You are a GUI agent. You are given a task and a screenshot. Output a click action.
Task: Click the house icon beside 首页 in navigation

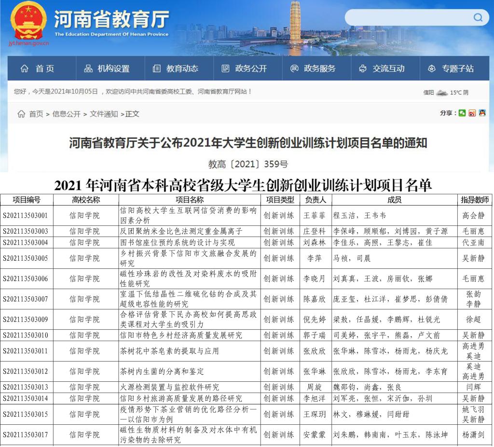[x=25, y=69]
